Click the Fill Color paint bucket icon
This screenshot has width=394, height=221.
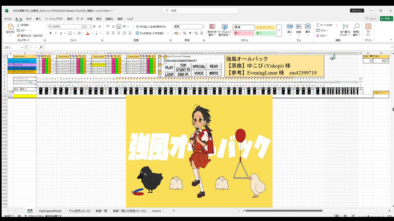tap(79, 33)
